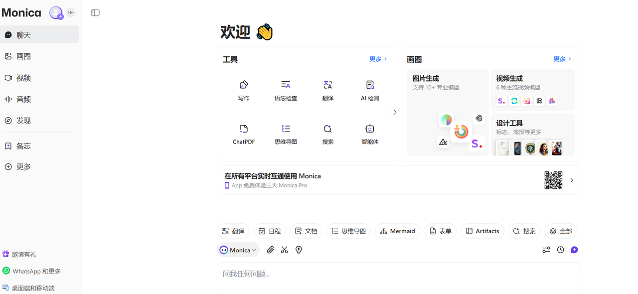Open the 画图 section in the sidebar
This screenshot has width=638, height=294.
39,56
